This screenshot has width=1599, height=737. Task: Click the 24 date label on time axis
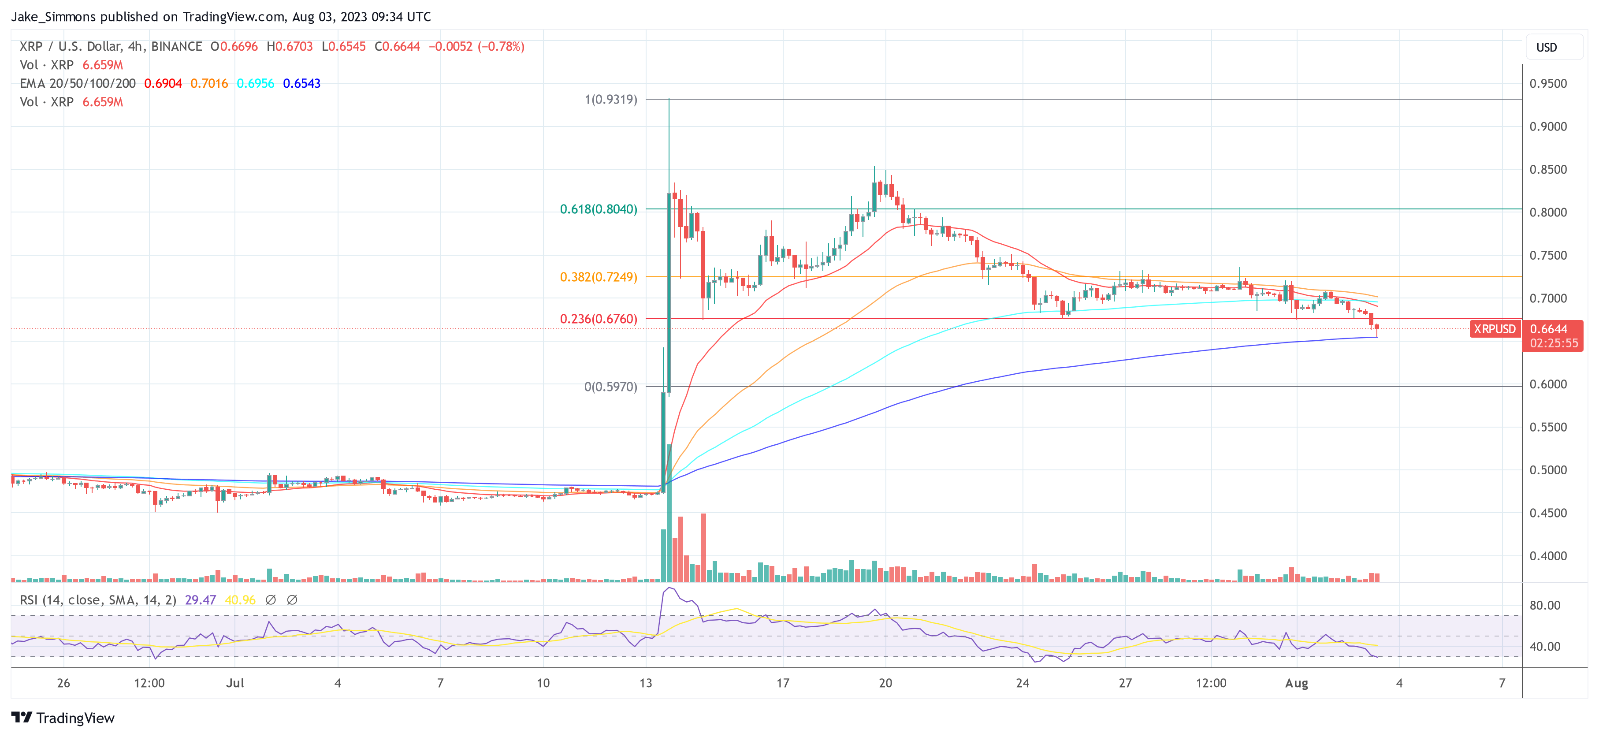click(x=1023, y=683)
